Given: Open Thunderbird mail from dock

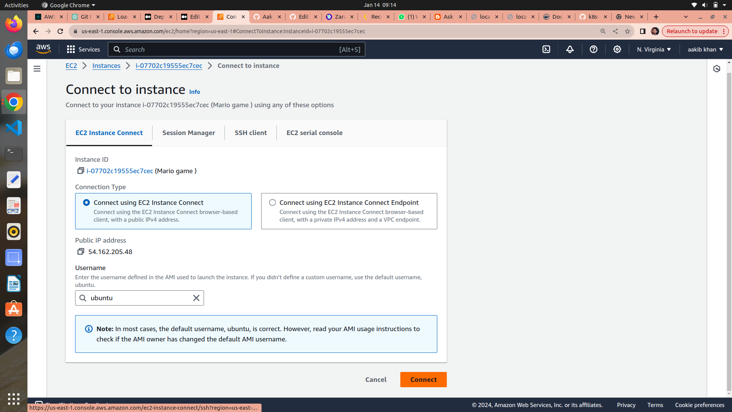Looking at the screenshot, I should click(14, 50).
